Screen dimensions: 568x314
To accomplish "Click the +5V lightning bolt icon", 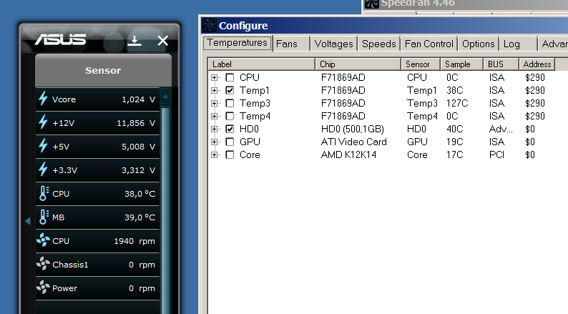I will (43, 146).
